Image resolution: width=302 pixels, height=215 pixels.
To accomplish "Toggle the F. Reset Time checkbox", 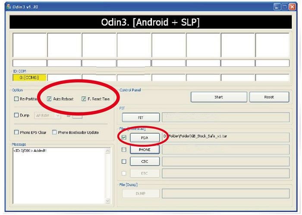I will [84, 99].
